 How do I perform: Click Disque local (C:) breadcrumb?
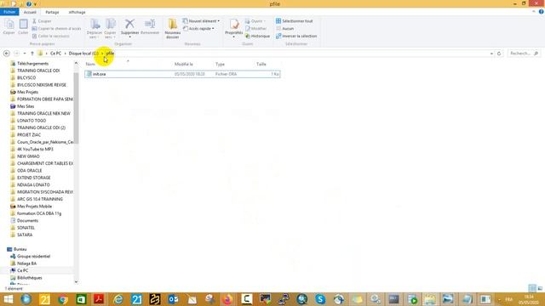83,54
